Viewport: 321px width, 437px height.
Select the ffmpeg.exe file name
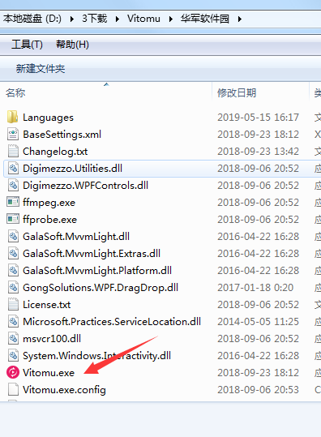[x=49, y=203]
